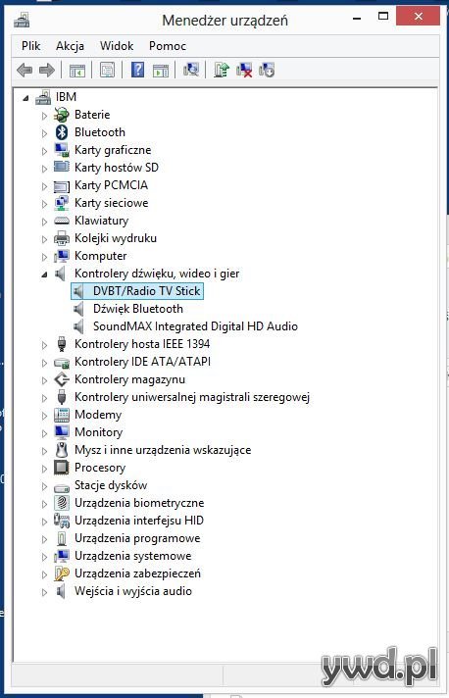
Task: Uninstall device toolbar icon with red X
Action: click(244, 70)
